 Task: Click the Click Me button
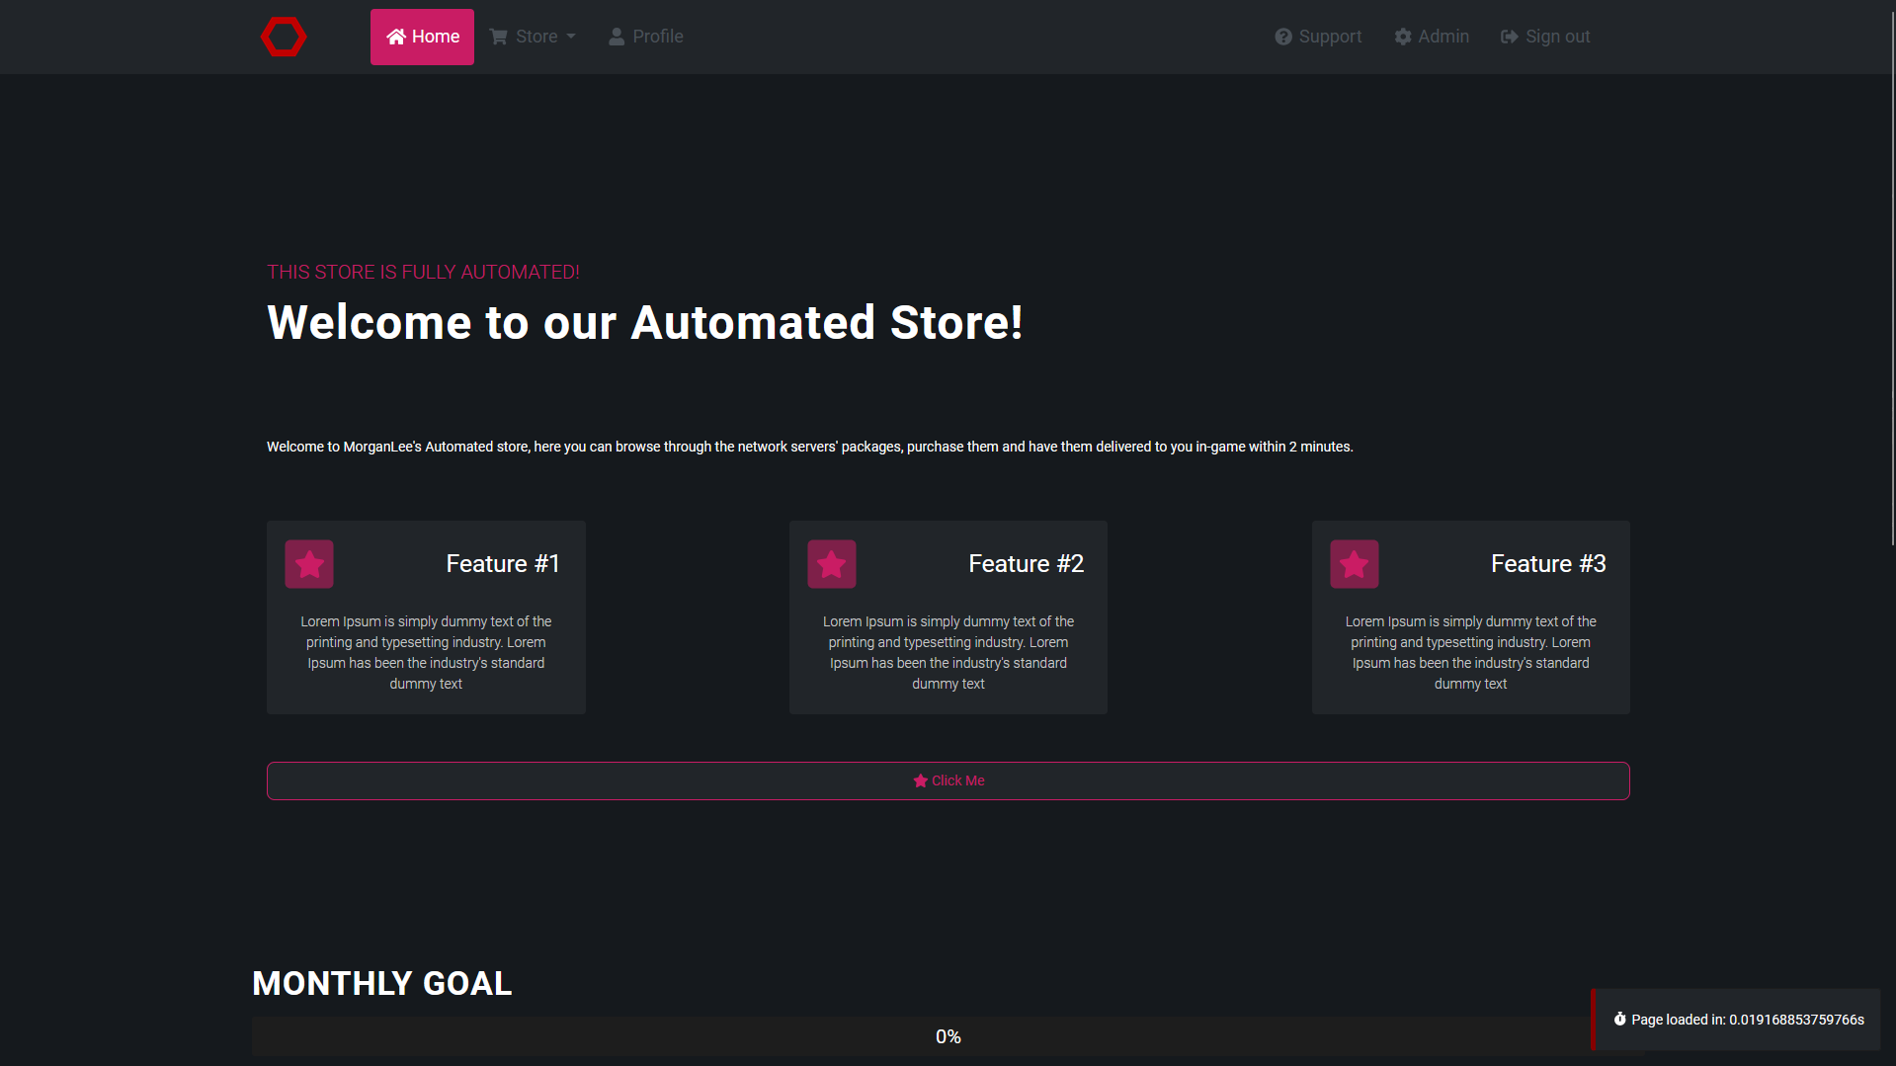948,780
